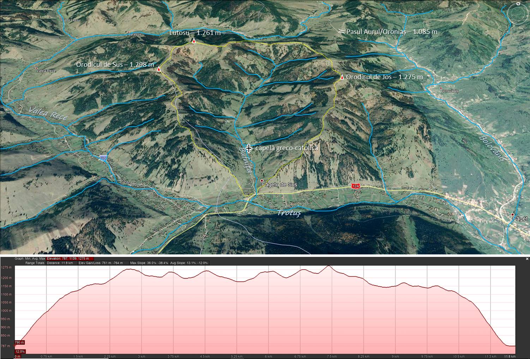Screen dimensions: 530x359
Task: Click the chapel cross icon on map
Action: 249,148
